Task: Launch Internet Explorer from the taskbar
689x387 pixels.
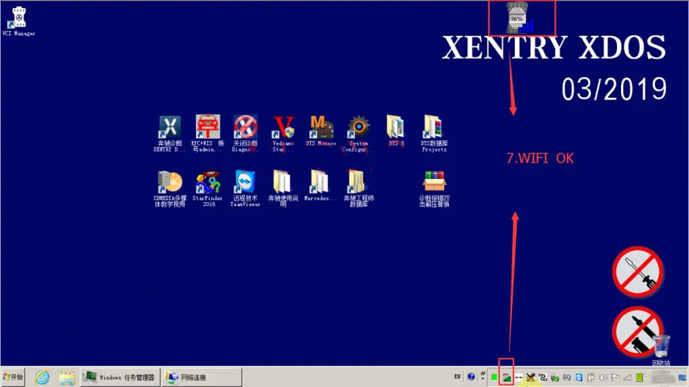Action: 42,378
